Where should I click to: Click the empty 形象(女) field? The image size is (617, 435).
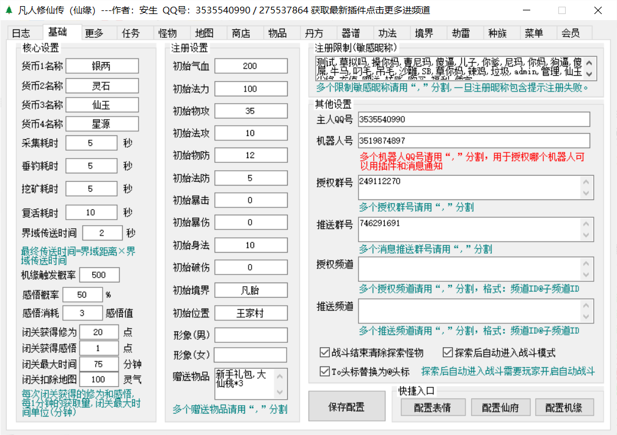click(x=250, y=355)
